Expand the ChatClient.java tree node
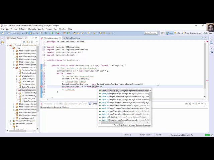 tap(17, 76)
